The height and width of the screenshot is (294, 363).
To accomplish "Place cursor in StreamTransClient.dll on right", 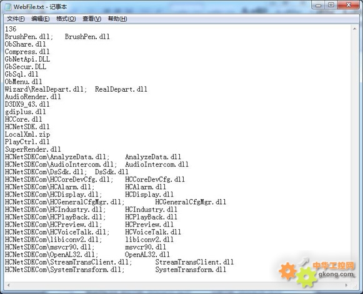I will point(194,262).
